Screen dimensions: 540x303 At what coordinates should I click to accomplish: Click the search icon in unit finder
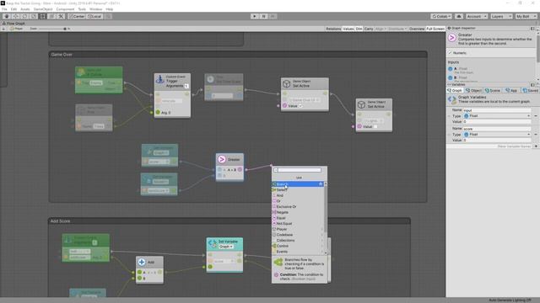tap(276, 170)
